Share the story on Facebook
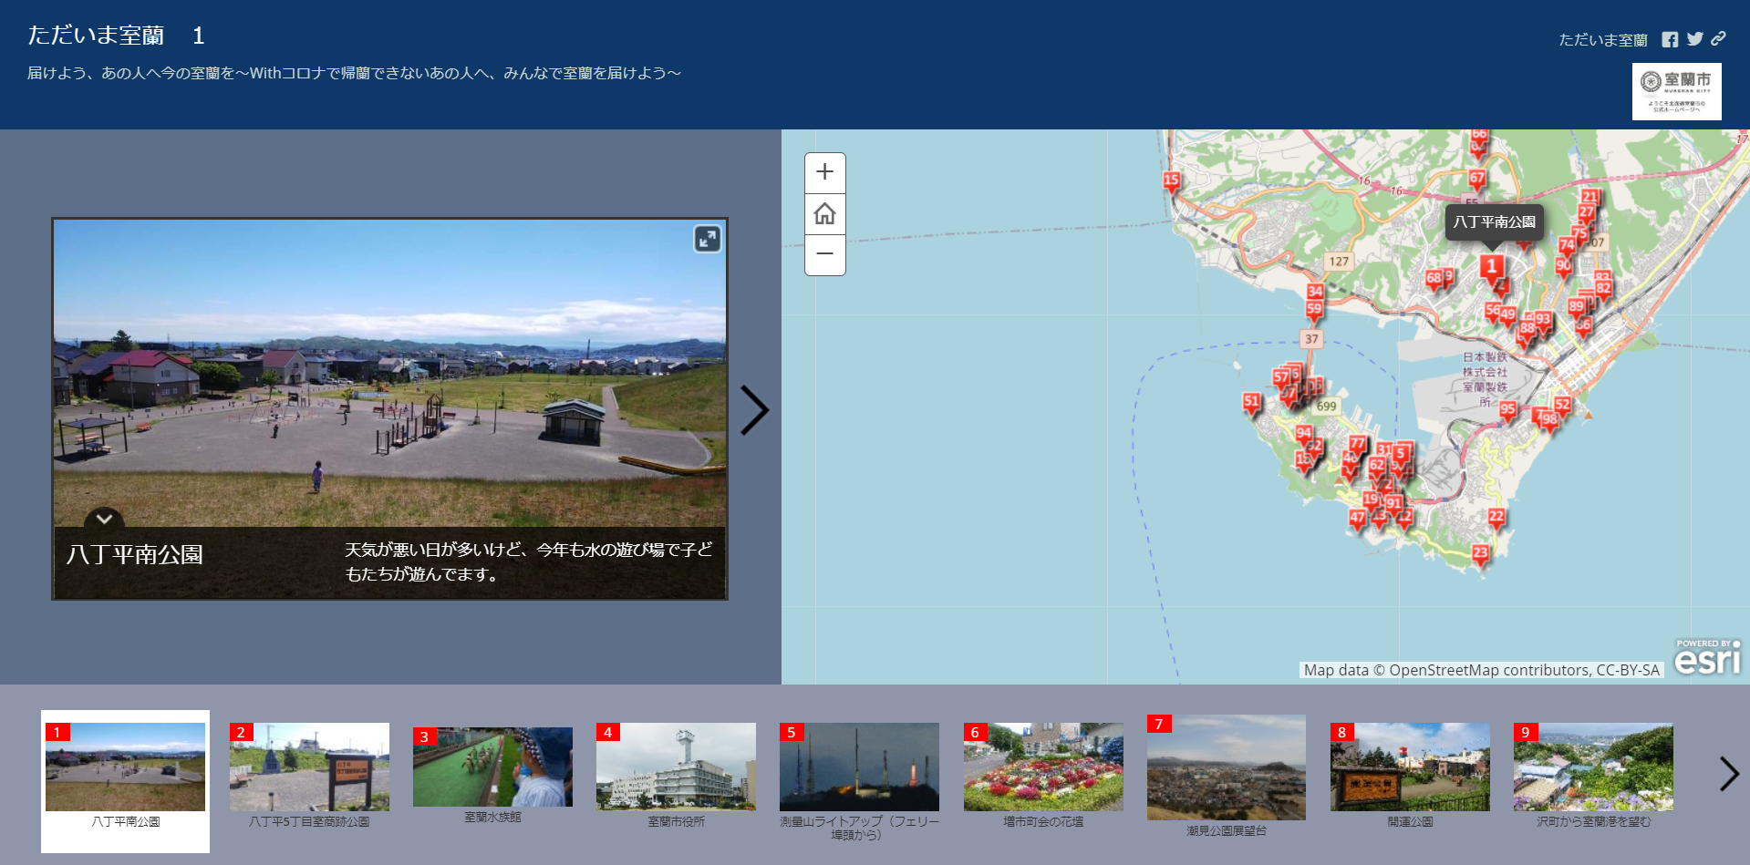Viewport: 1750px width, 865px height. pos(1670,39)
